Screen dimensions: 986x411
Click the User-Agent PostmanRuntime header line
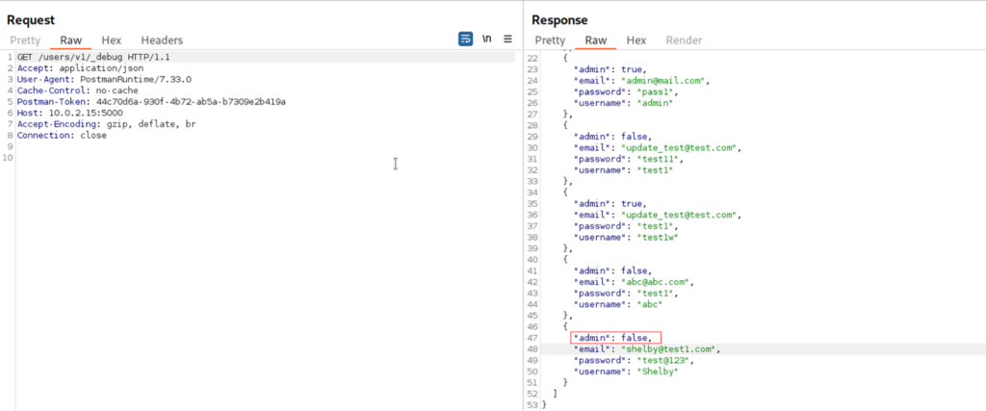tap(104, 79)
